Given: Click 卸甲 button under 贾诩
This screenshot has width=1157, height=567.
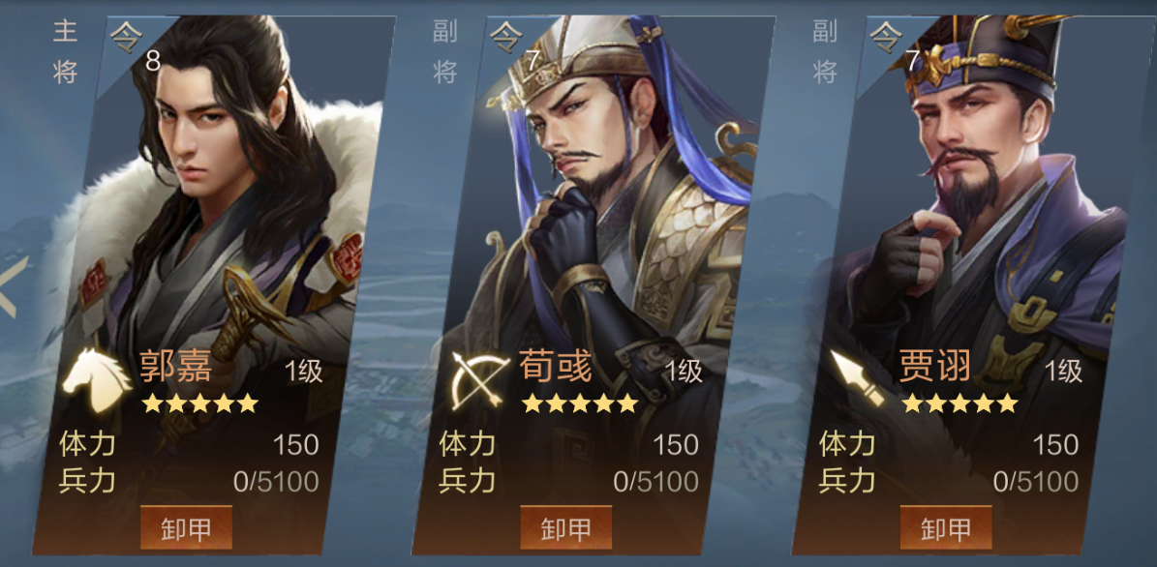Looking at the screenshot, I should tap(946, 528).
